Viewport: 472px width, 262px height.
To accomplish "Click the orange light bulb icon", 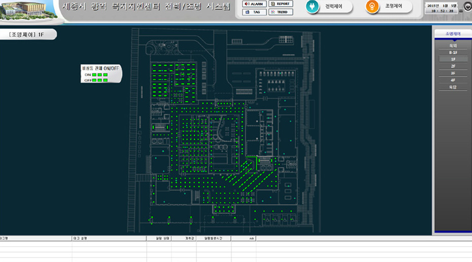I will [x=373, y=6].
